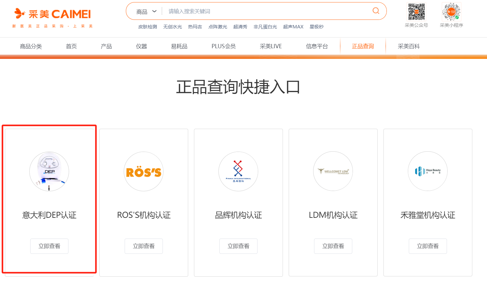
Task: Click the CAIMEI logo
Action: pyautogui.click(x=52, y=18)
